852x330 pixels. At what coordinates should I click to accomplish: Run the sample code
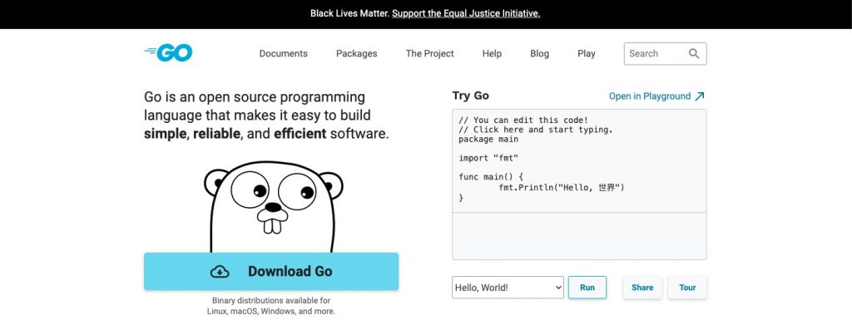pos(587,288)
